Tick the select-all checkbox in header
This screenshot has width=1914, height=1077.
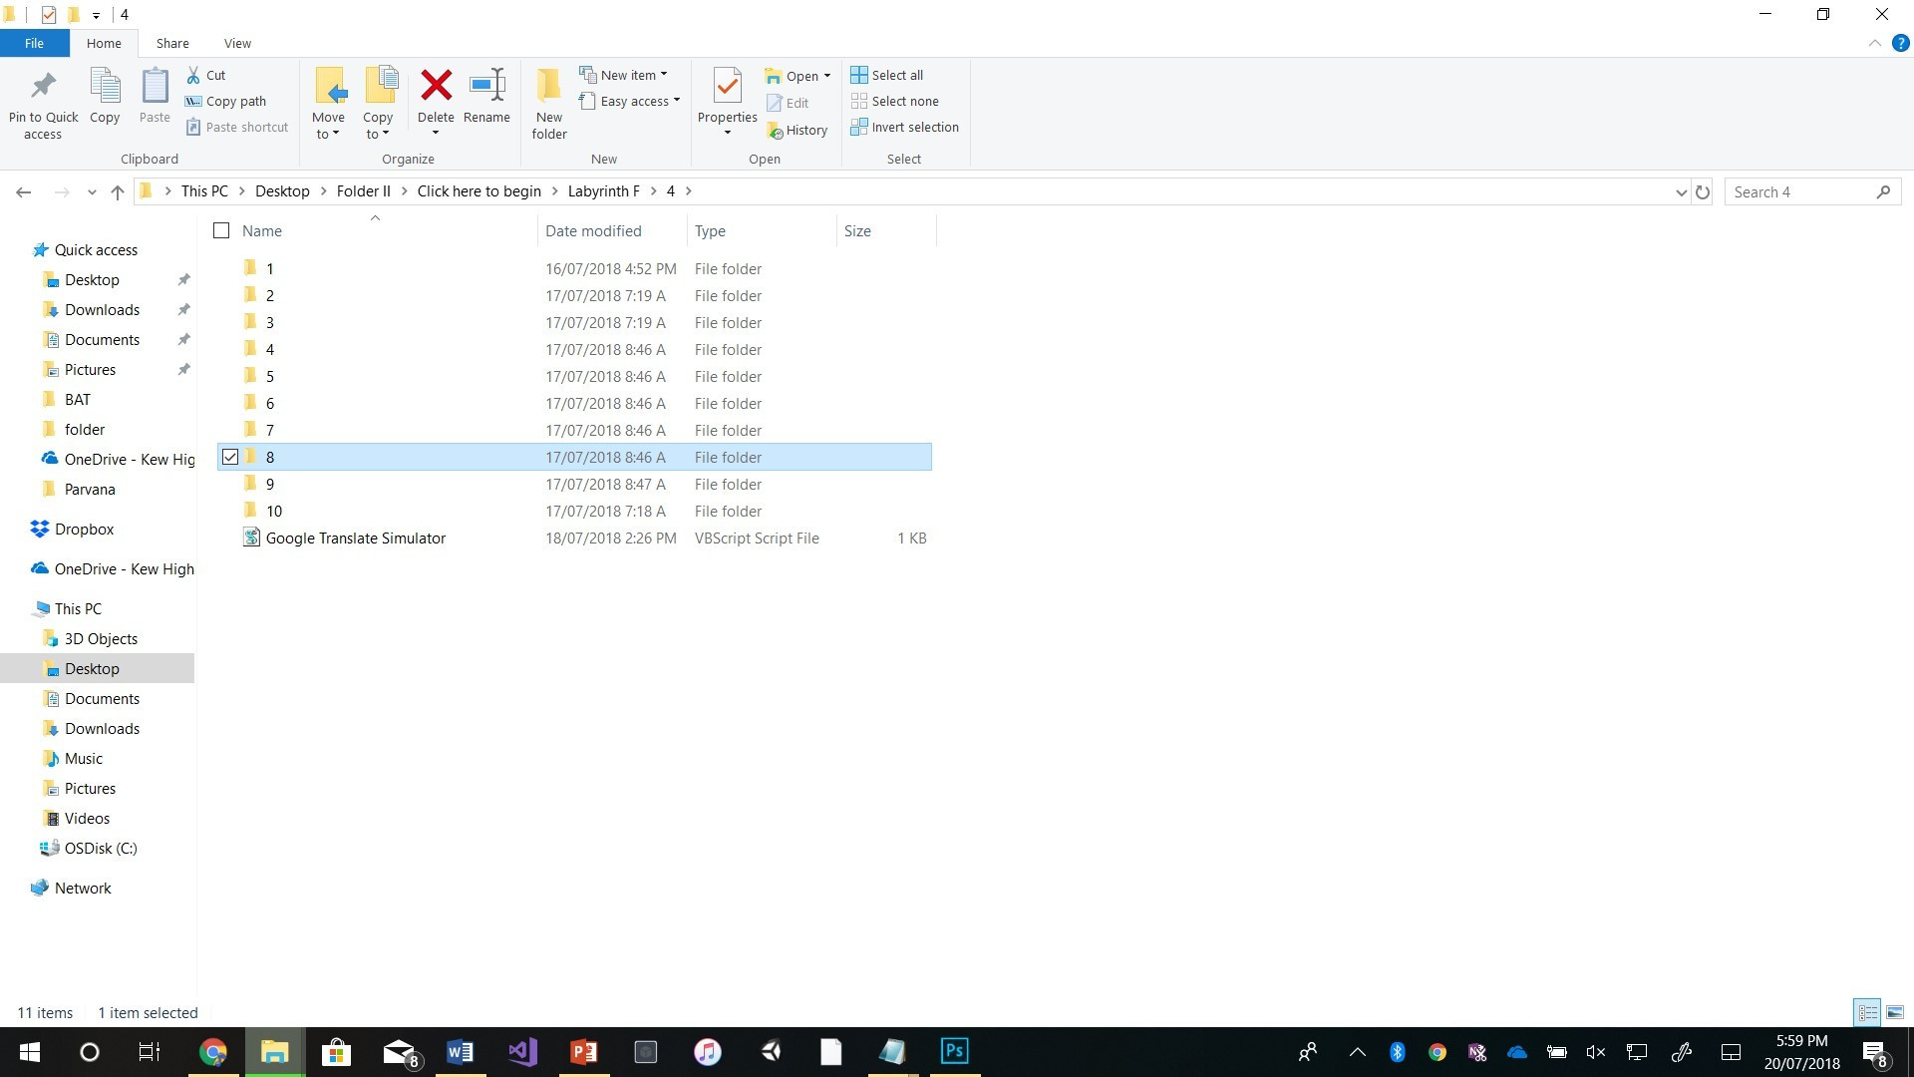[221, 230]
